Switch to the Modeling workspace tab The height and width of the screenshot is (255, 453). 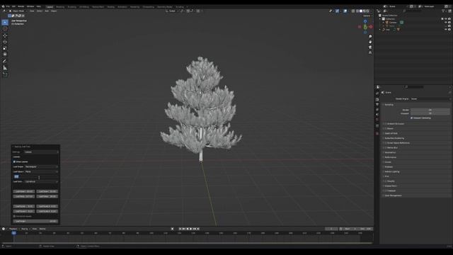(x=60, y=6)
